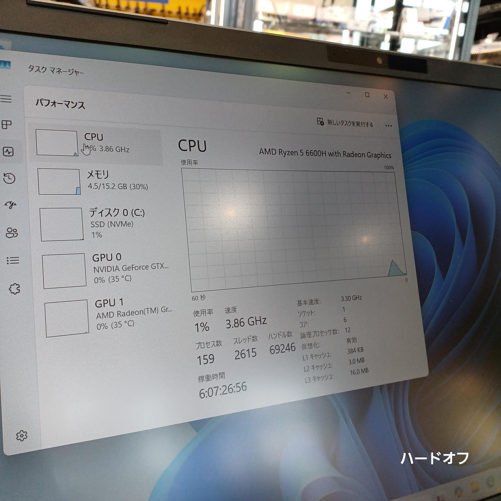
Task: Click the 60 秒 label below the graph
Action: (x=199, y=298)
